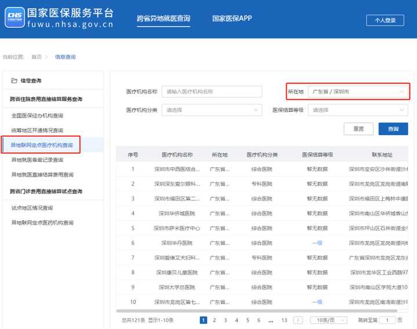Viewport: 417px width, 329px height.
Task: Jump to last page 13
Action: coord(284,320)
